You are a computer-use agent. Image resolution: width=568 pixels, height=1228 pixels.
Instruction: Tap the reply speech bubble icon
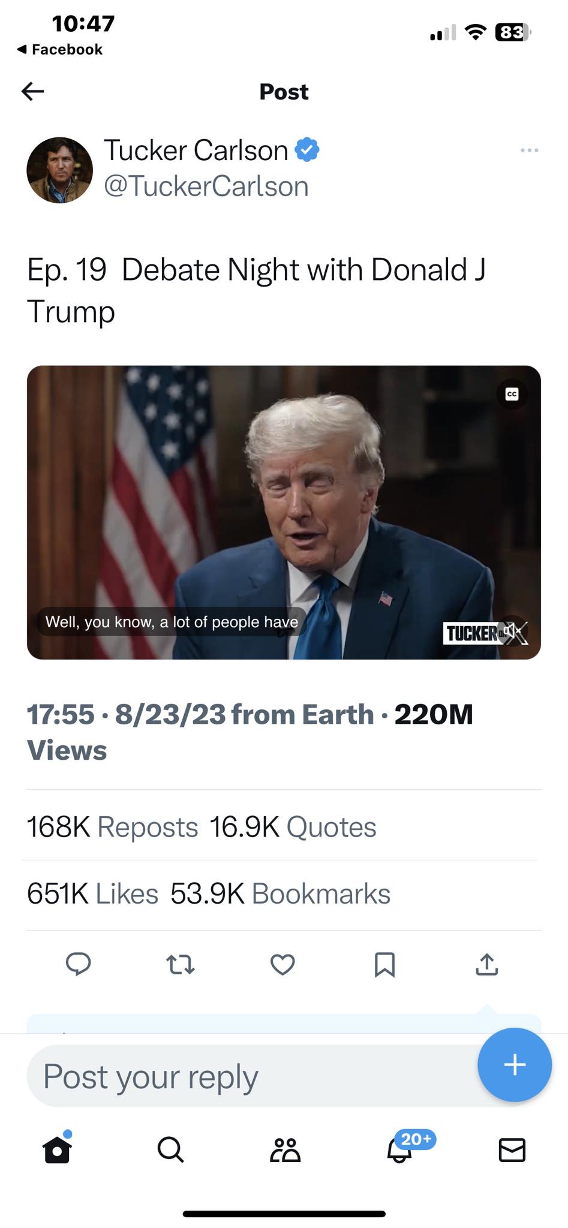78,964
